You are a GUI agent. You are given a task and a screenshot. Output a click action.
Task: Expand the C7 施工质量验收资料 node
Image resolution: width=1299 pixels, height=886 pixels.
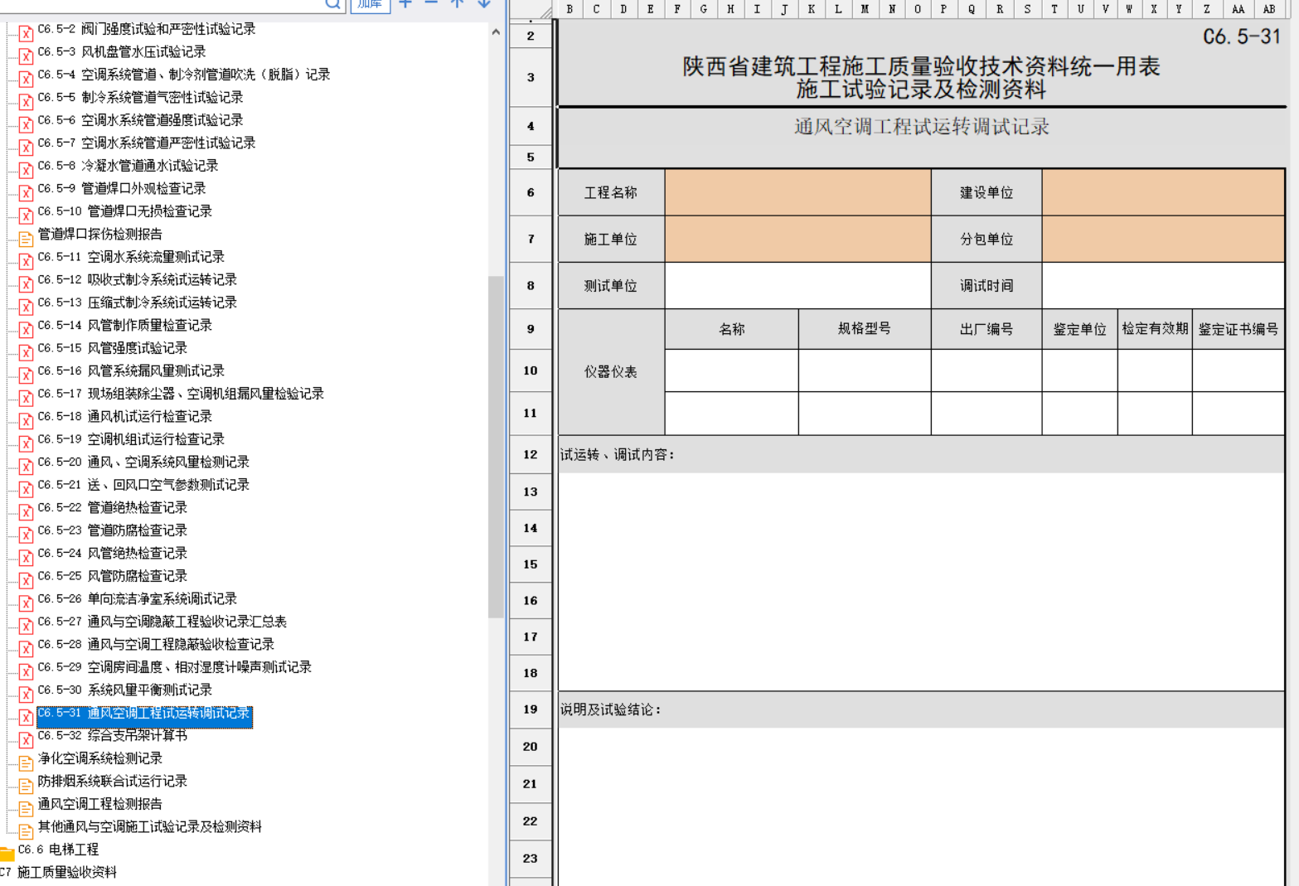click(66, 872)
